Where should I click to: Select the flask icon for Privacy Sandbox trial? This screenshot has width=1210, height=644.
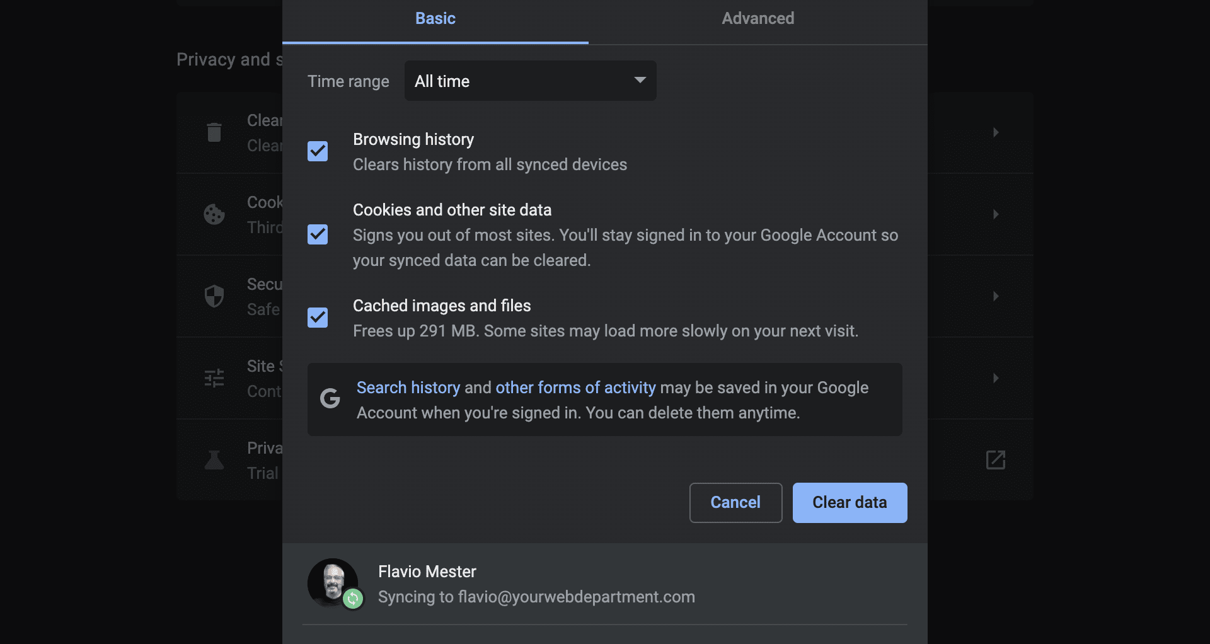click(214, 460)
